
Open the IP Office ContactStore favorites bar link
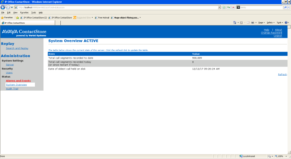tap(60, 17)
